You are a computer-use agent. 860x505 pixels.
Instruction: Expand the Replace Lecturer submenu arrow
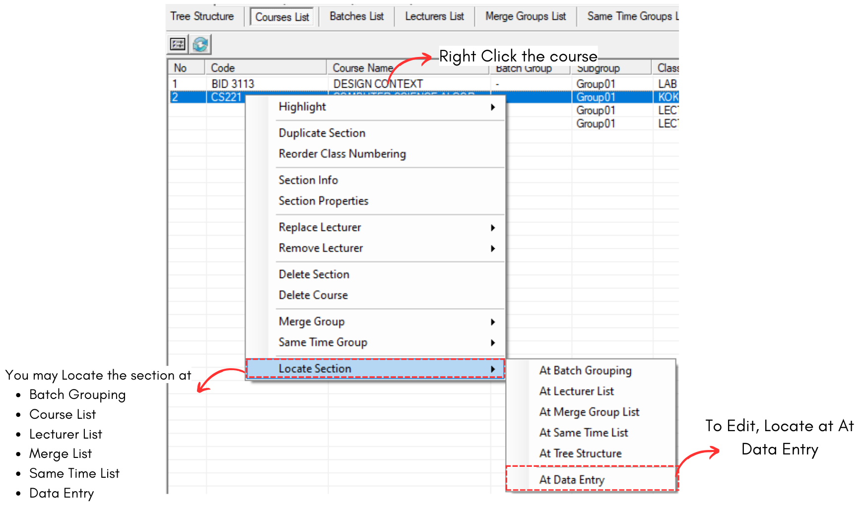pos(492,227)
